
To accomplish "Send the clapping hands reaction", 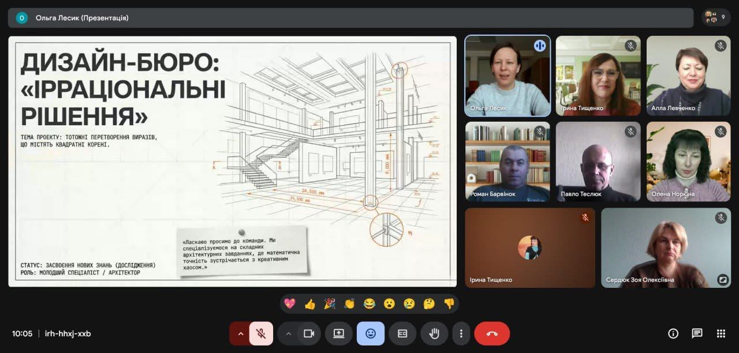I will (x=349, y=303).
